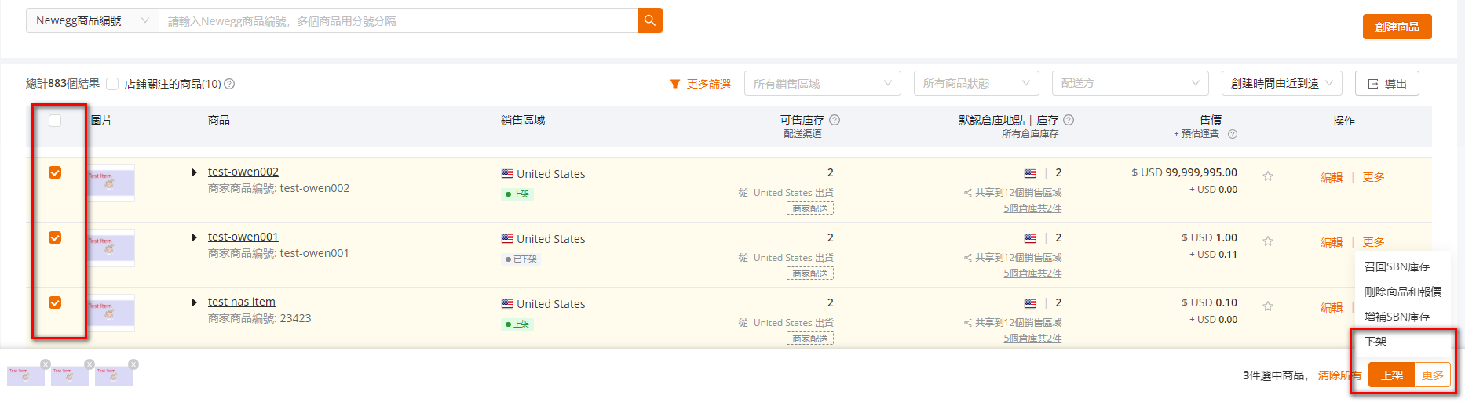Open 更多篩選 filter funnel icon
The height and width of the screenshot is (402, 1465).
[x=674, y=84]
